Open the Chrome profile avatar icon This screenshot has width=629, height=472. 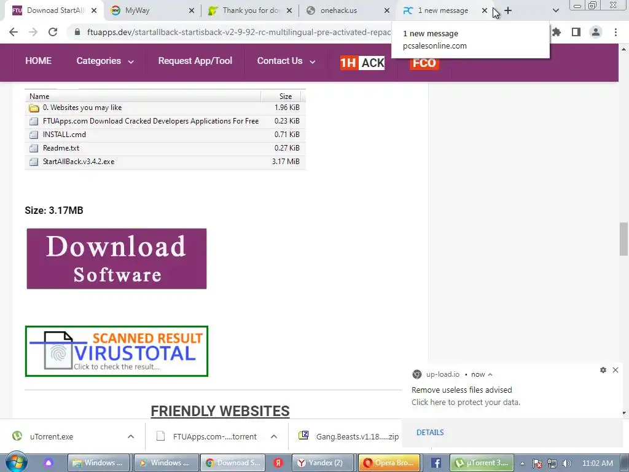(596, 32)
